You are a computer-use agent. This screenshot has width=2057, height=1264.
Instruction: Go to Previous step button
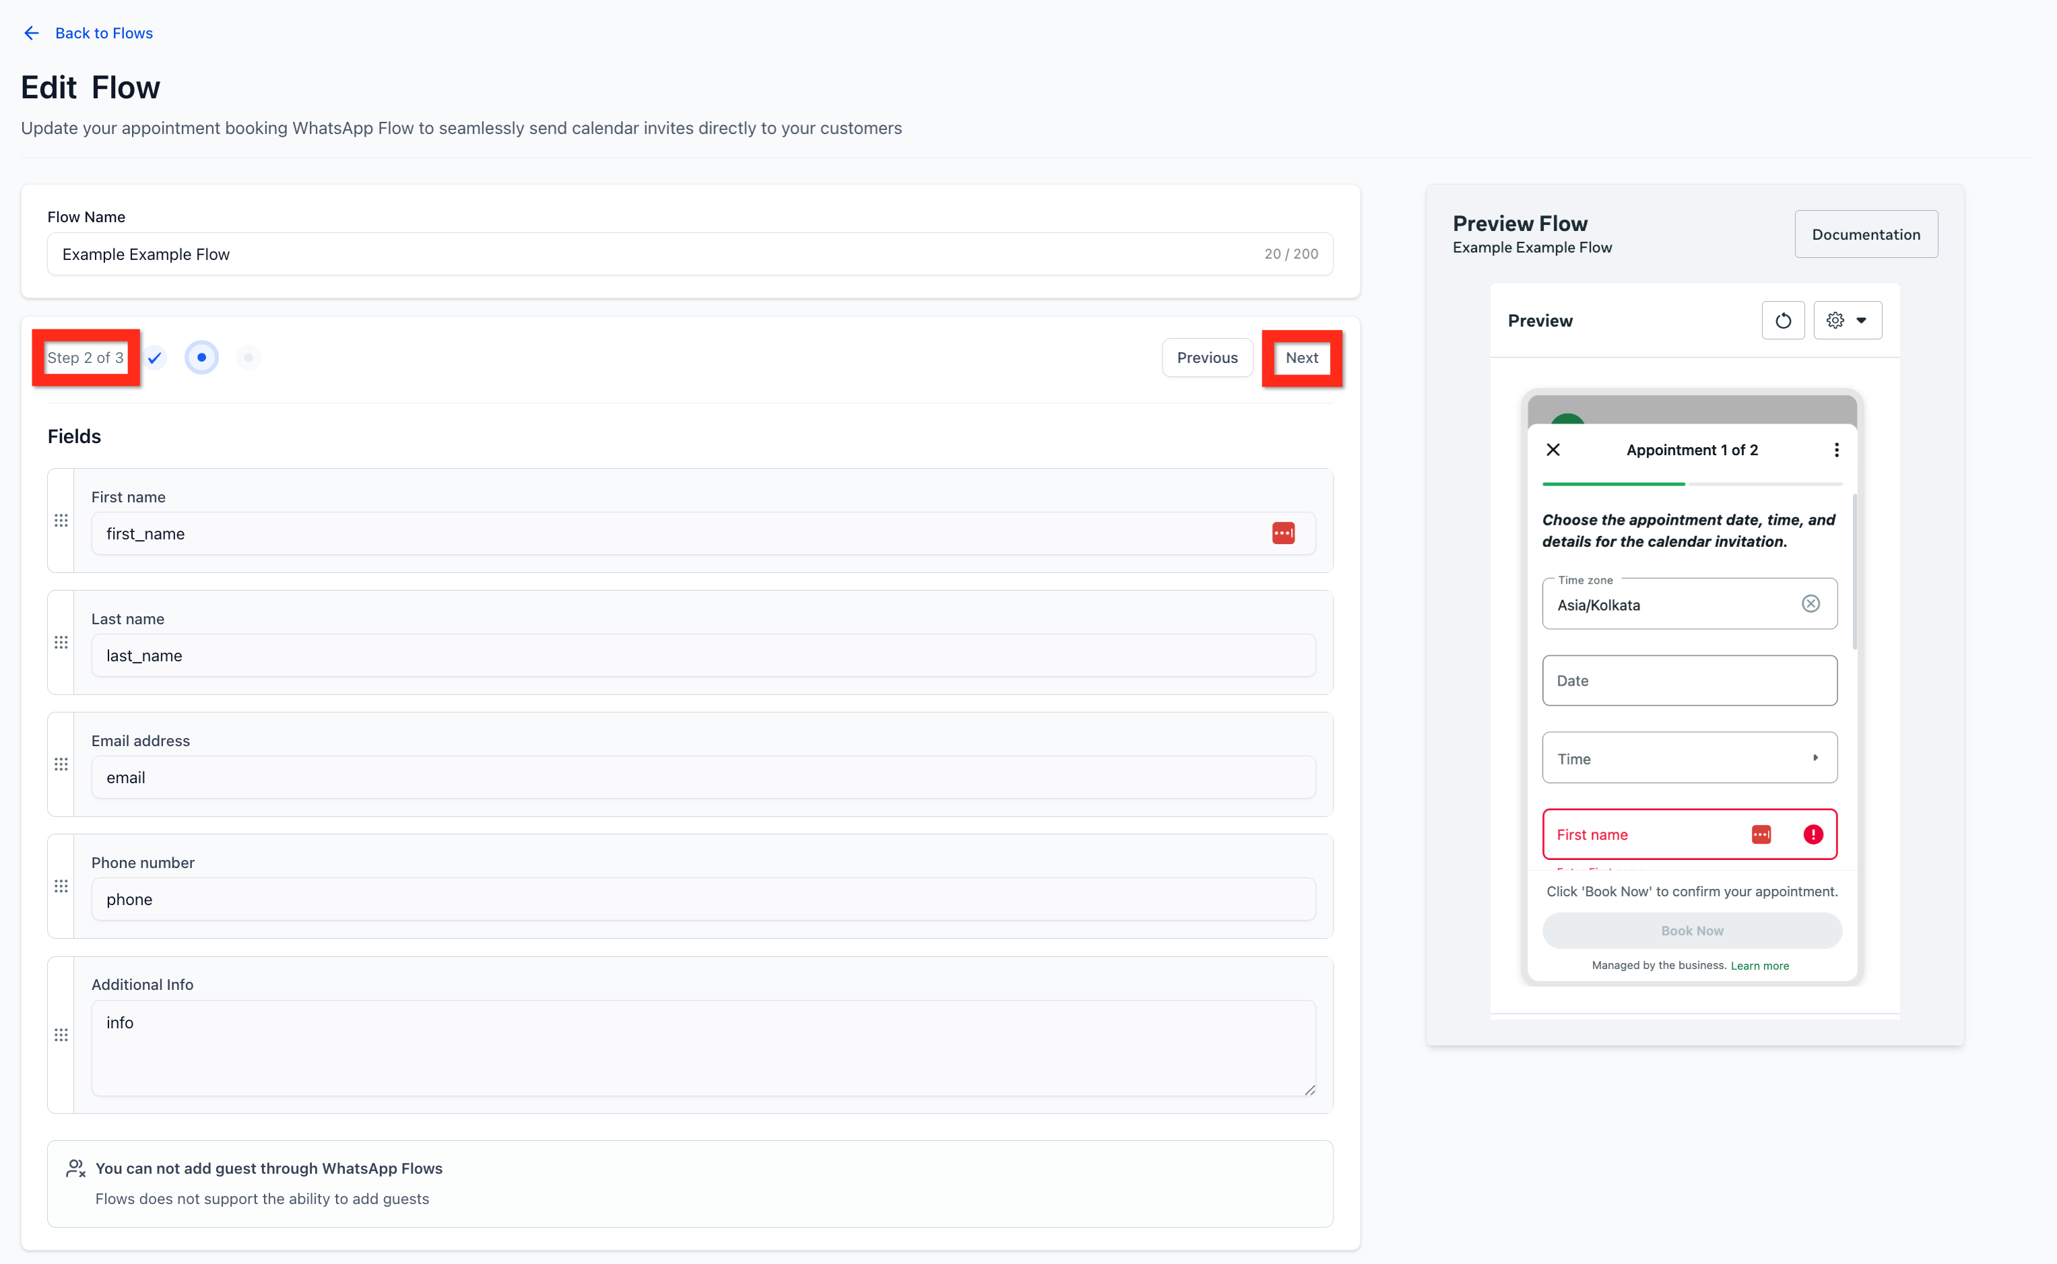1206,358
